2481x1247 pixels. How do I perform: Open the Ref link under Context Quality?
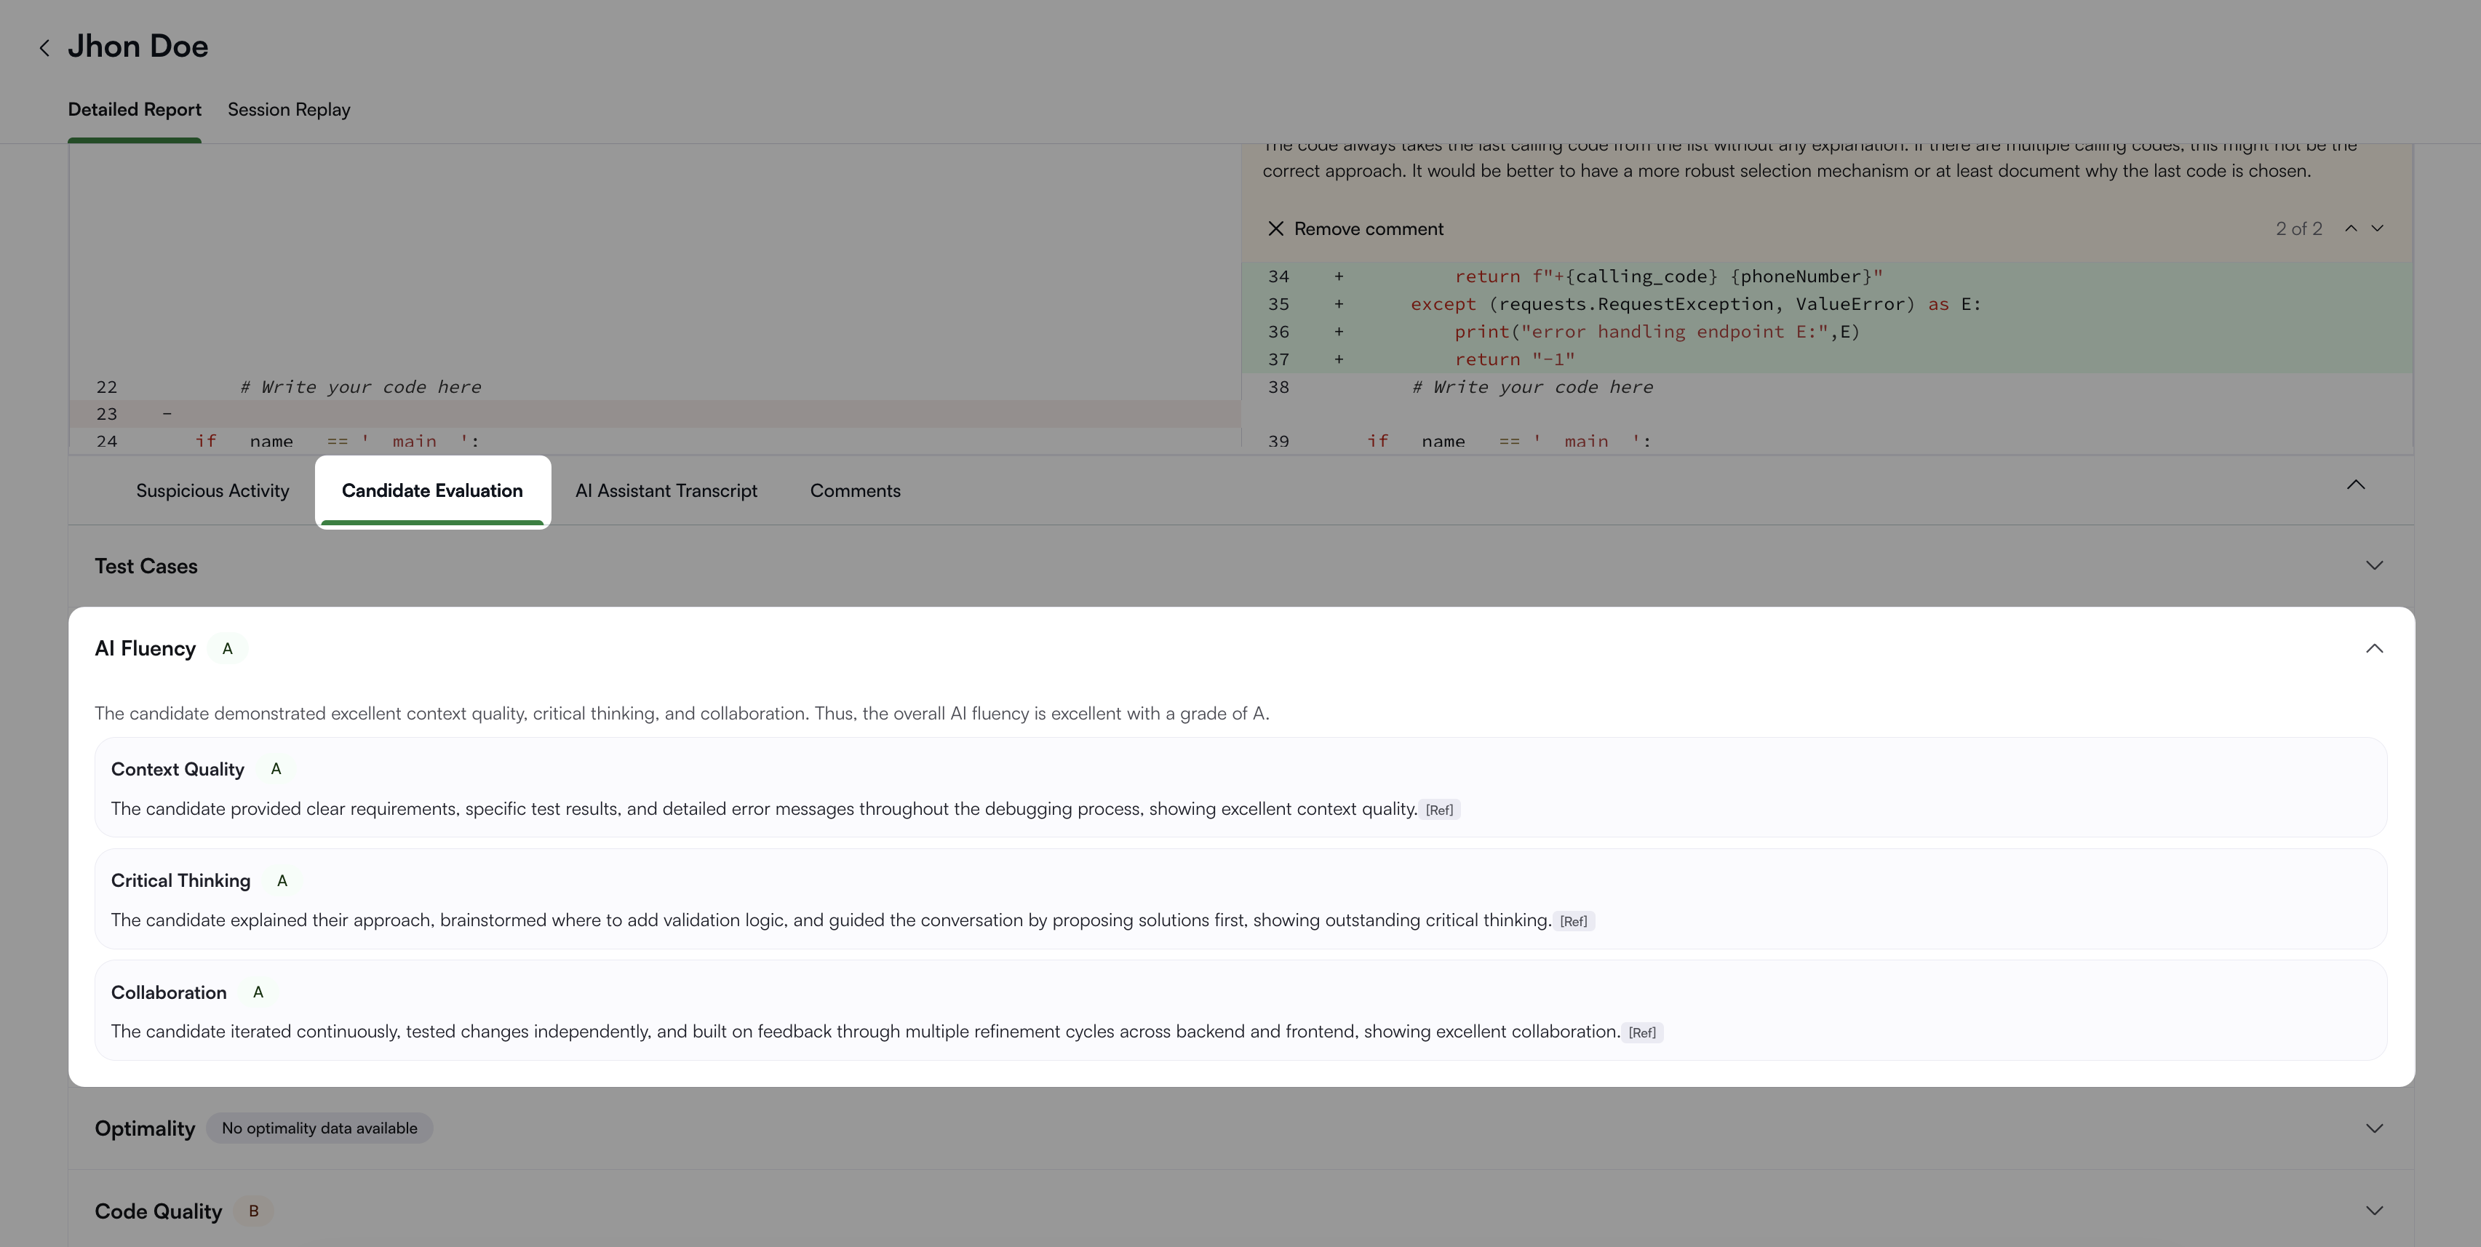click(1439, 810)
